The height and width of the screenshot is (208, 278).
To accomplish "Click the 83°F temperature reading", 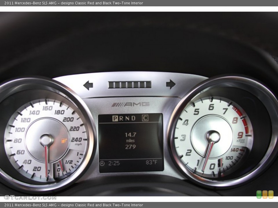I will pyautogui.click(x=151, y=162).
